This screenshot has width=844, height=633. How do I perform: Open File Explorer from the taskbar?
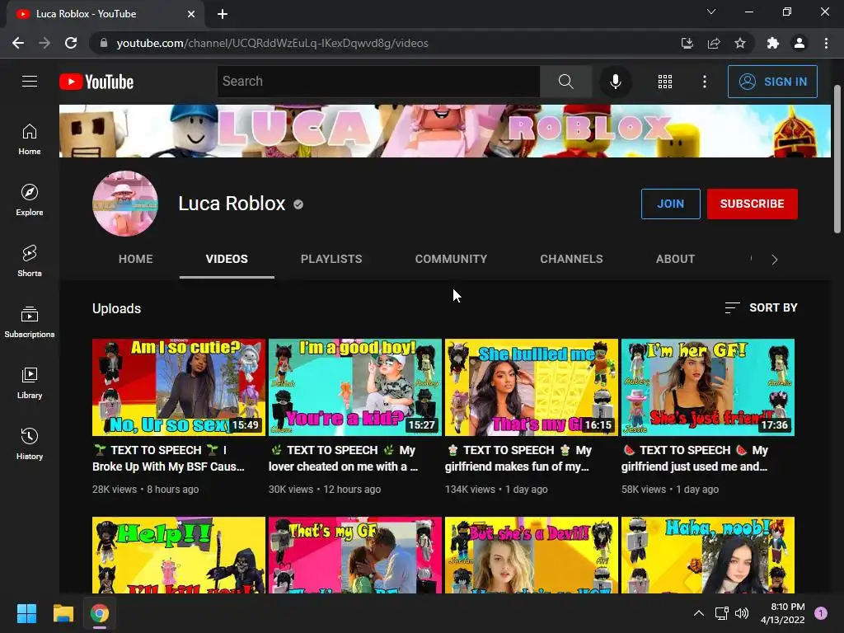click(63, 613)
